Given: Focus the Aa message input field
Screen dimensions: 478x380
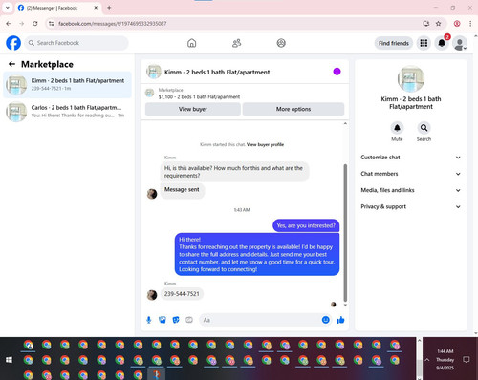Looking at the screenshot, I should pyautogui.click(x=260, y=320).
